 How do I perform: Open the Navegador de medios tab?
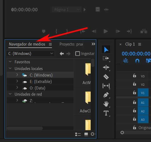click(27, 44)
